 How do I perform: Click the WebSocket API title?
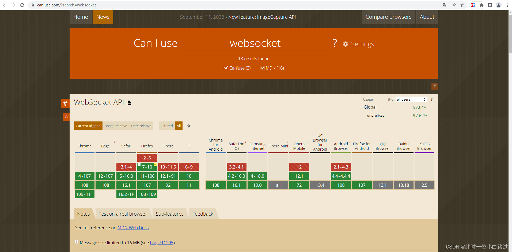pos(99,102)
